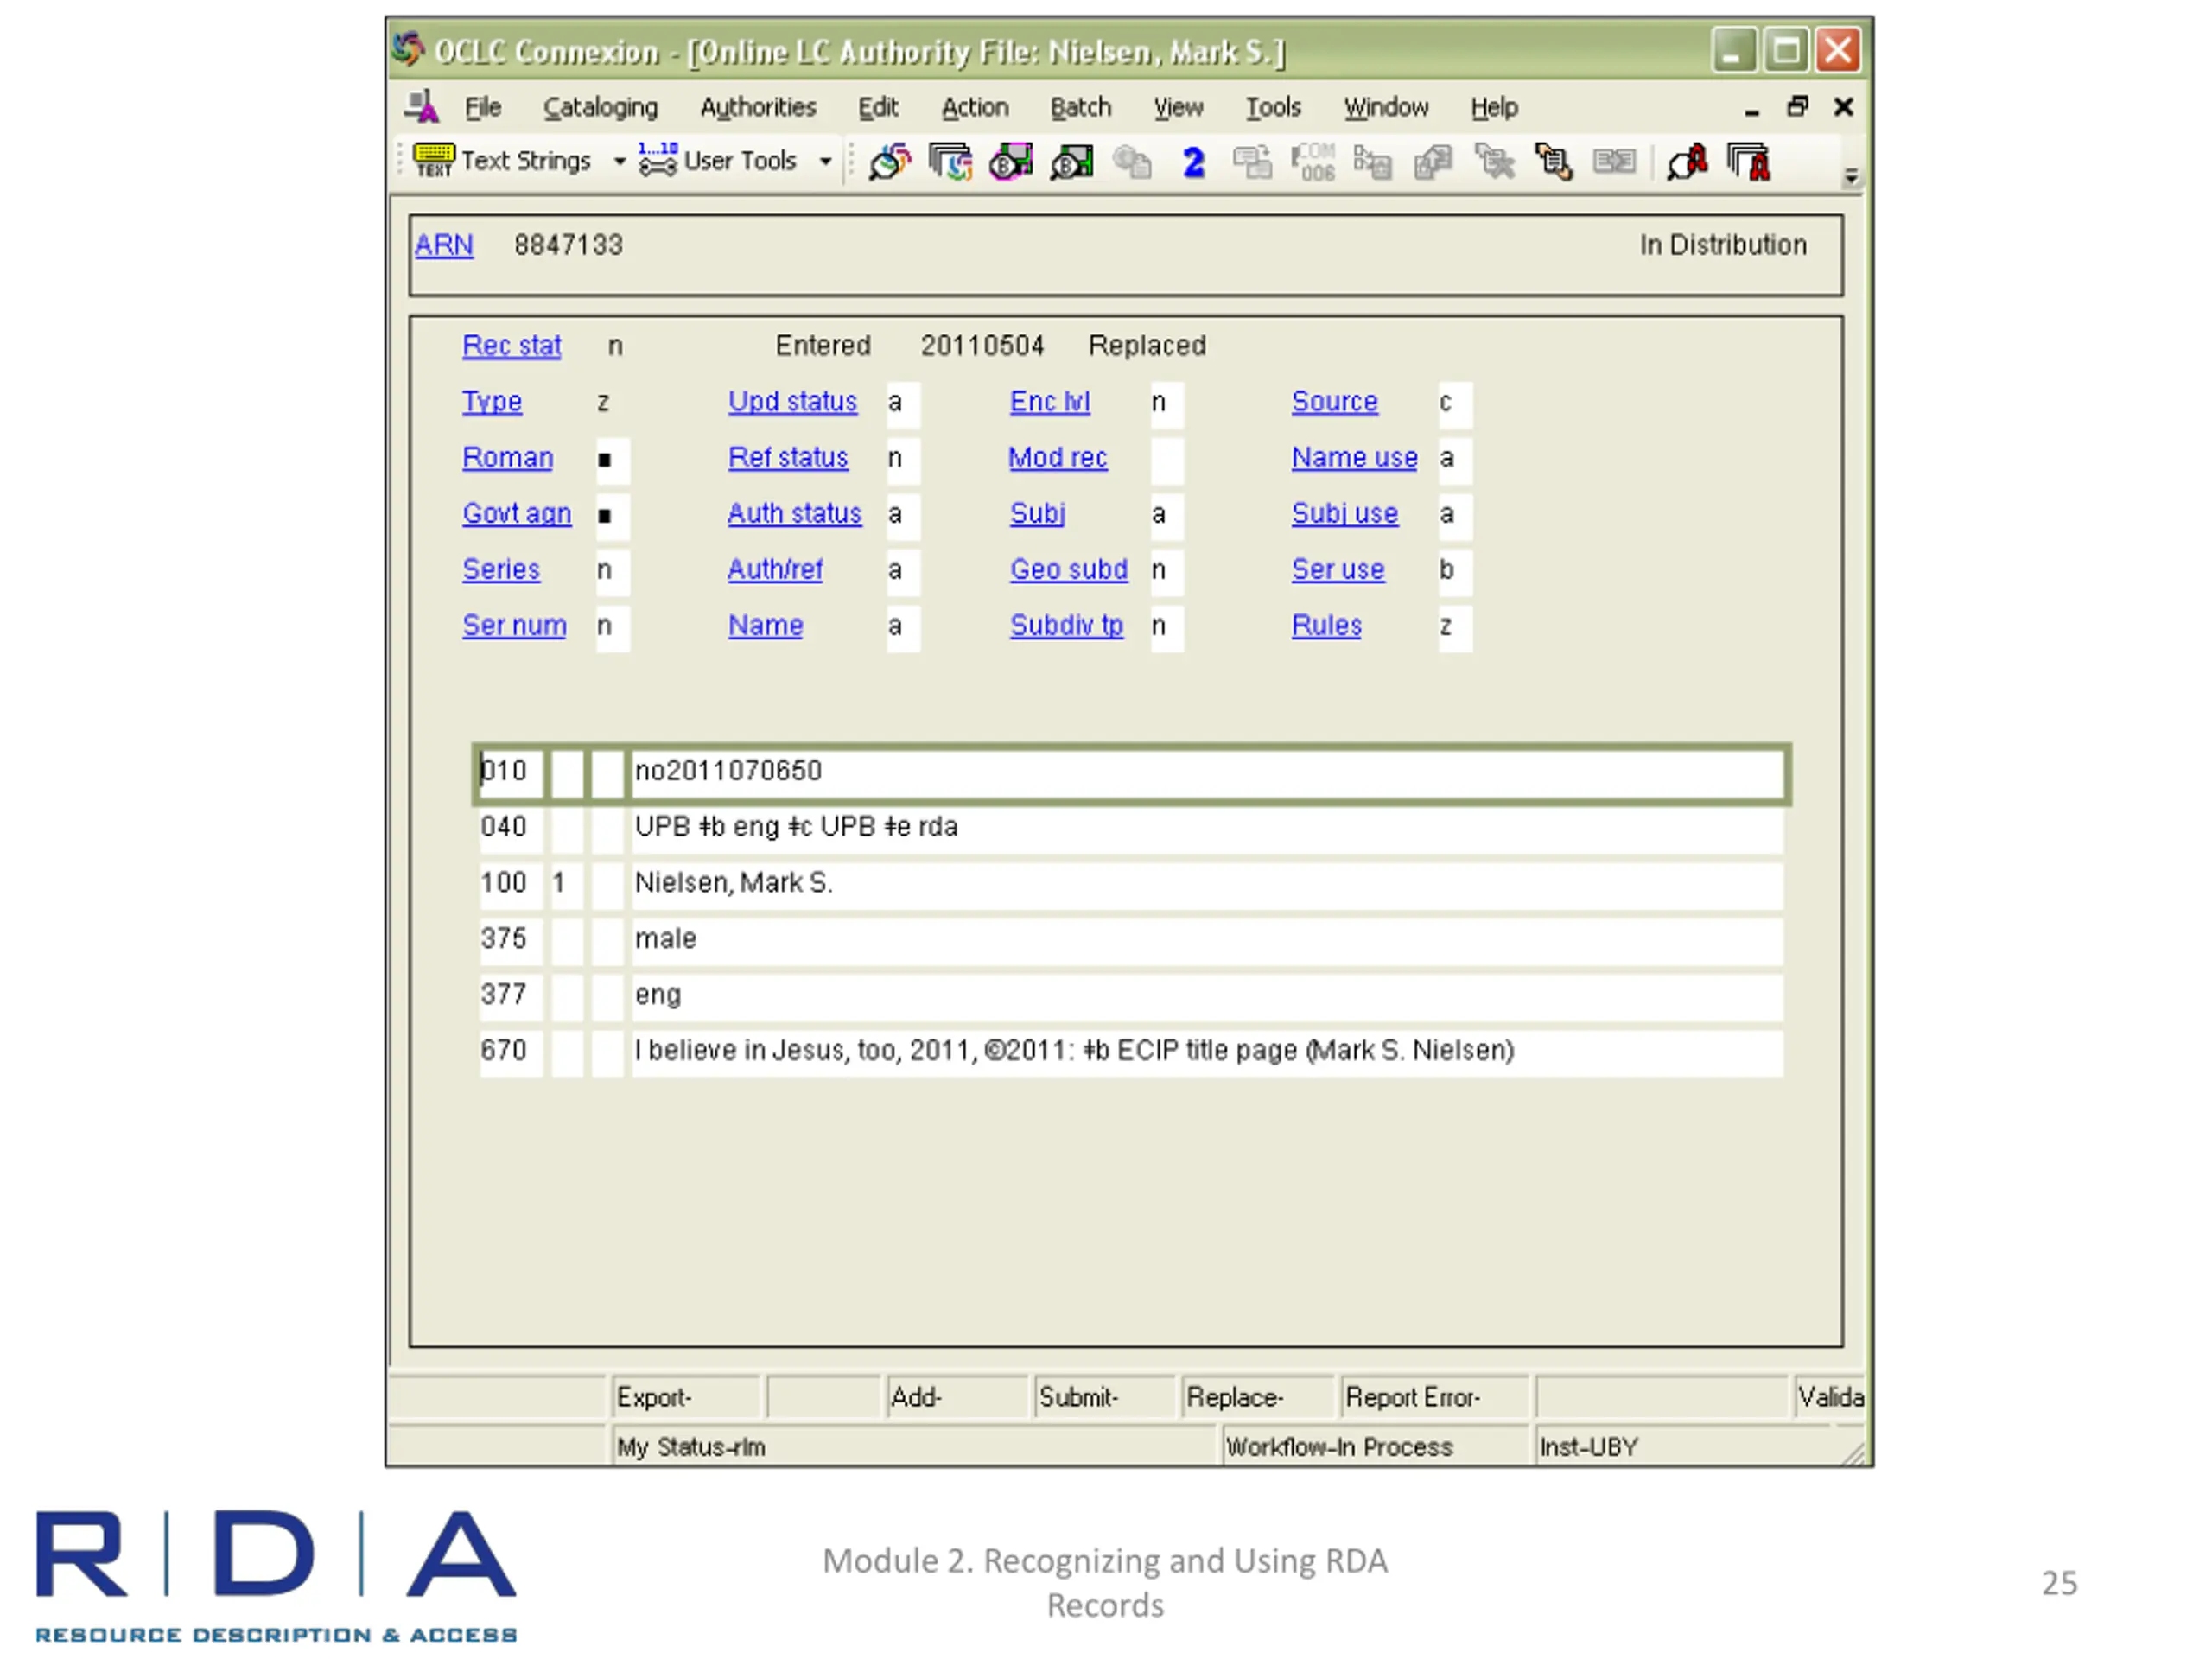
Task: Click the Search WorldCat toolbar icon
Action: 890,161
